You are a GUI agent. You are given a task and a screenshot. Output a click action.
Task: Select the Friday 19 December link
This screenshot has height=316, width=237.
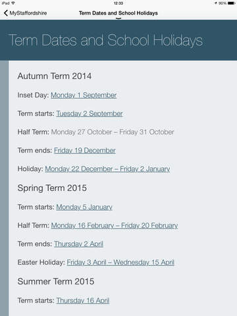tap(85, 151)
